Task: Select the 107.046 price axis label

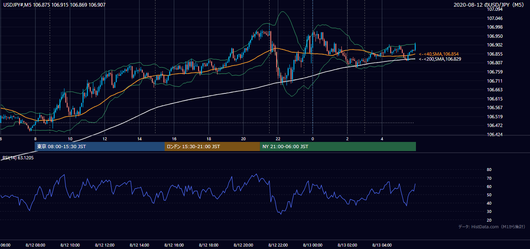Action: (x=495, y=18)
